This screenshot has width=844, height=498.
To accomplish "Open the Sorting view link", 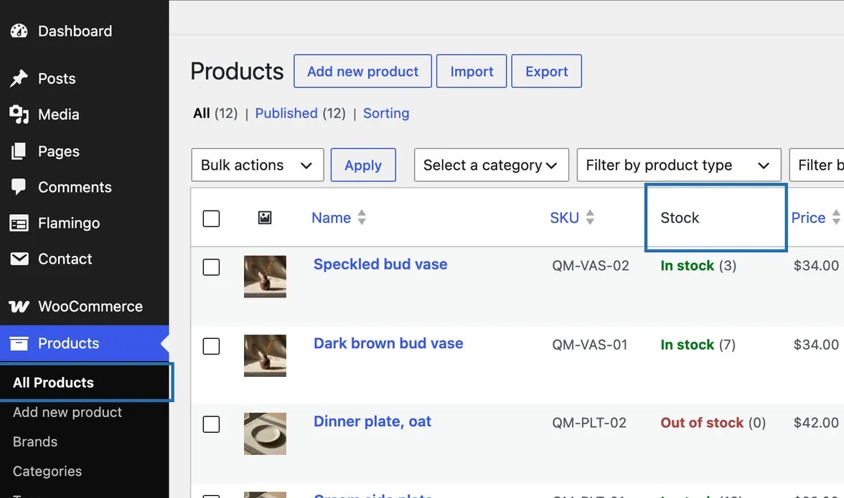I will (x=386, y=113).
